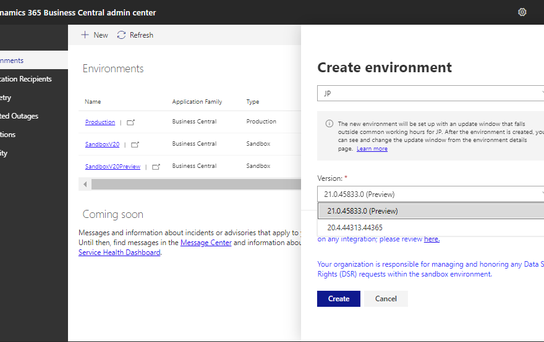Click the admin center title in header
544x342 pixels.
[78, 12]
